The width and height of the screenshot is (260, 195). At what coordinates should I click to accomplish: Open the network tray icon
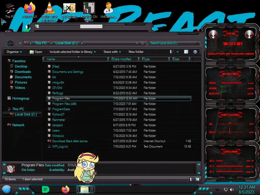(226, 189)
